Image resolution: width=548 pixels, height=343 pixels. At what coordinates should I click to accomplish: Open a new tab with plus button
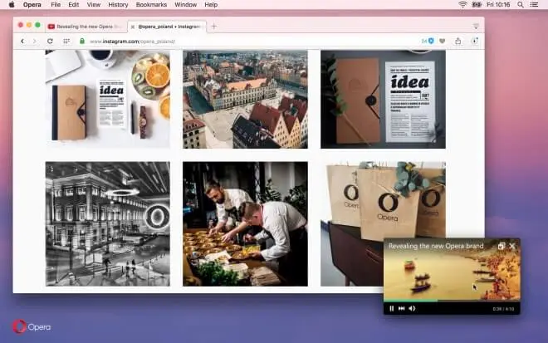[x=213, y=26]
